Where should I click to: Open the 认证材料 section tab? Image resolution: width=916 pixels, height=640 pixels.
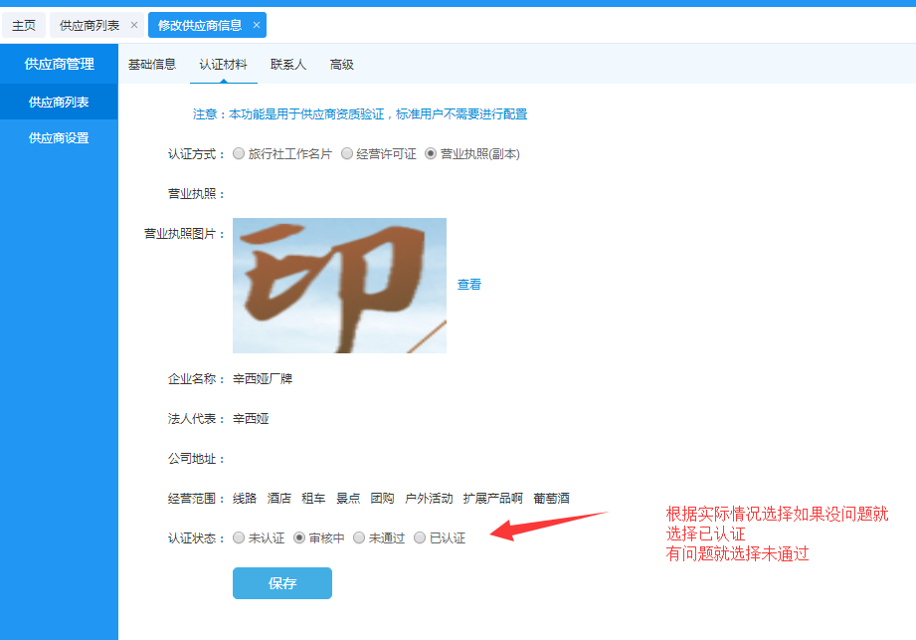(x=223, y=65)
